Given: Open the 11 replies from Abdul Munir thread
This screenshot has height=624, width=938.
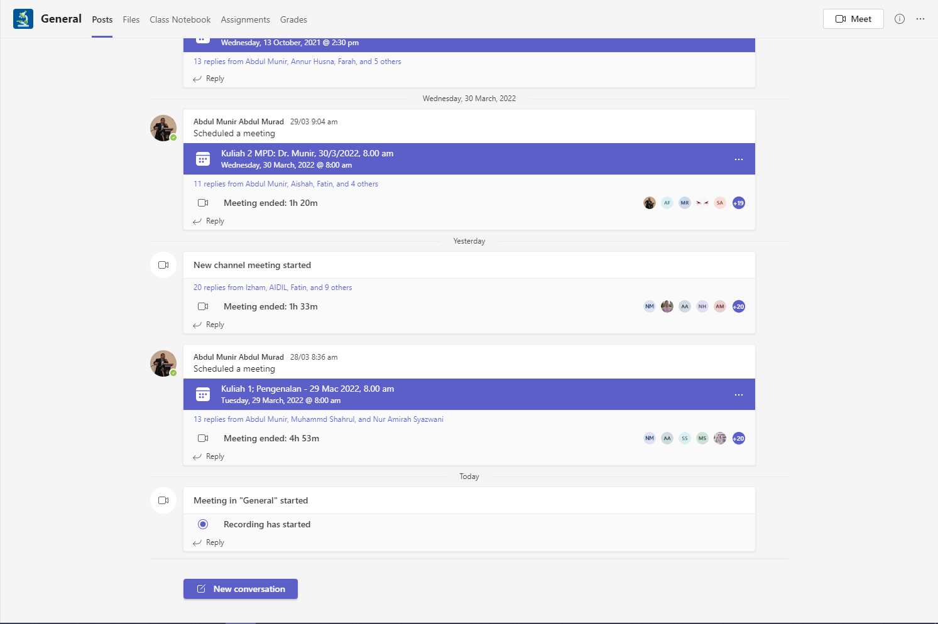Looking at the screenshot, I should (x=286, y=183).
